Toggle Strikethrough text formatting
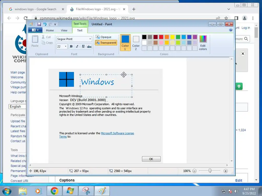 [x=89, y=46]
